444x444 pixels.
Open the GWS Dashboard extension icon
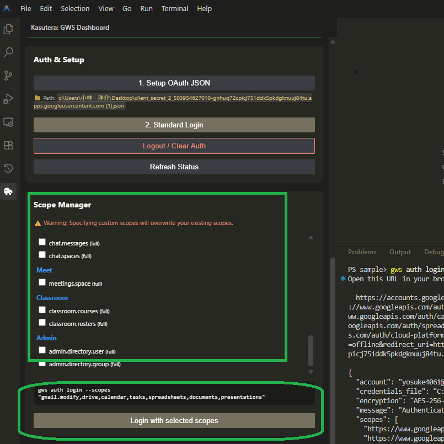(x=8, y=191)
